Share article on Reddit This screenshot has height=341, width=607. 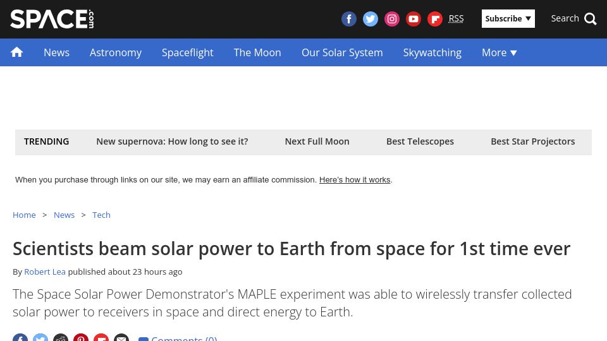coord(61,337)
